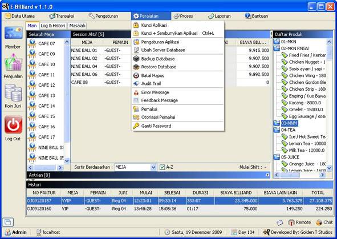Click scroll up arrow in Daftar Produk
Image resolution: width=337 pixels, height=239 pixels.
click(329, 42)
